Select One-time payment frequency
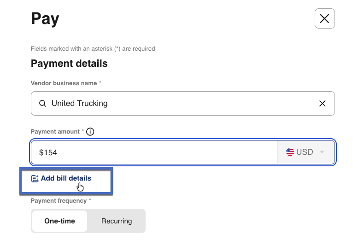Image resolution: width=358 pixels, height=246 pixels. click(x=59, y=221)
